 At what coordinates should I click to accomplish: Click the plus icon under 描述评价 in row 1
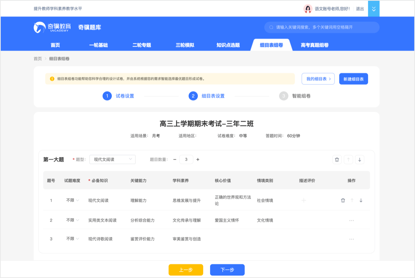[x=303, y=201]
